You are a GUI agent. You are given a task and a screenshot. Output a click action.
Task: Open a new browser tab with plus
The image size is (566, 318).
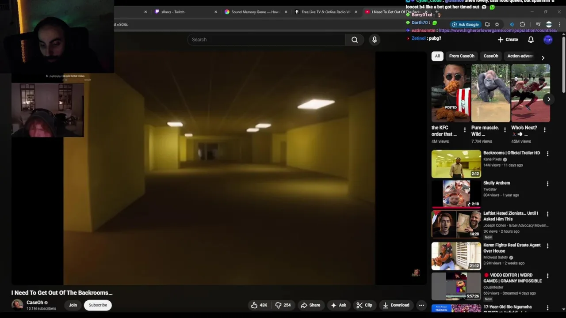point(437,12)
